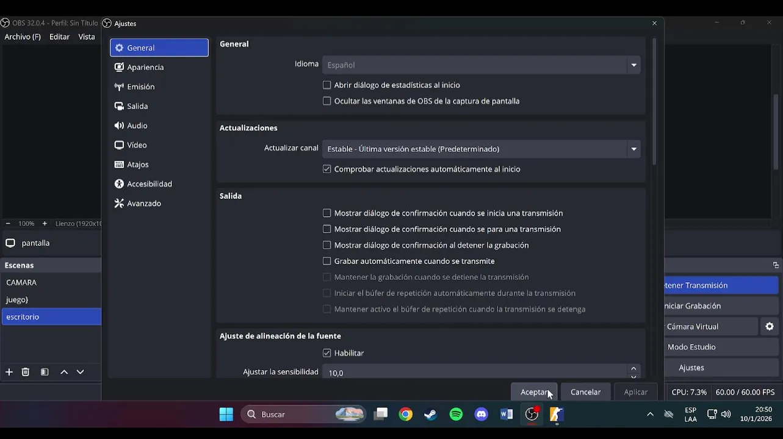Open the Accesibilidad settings category
The image size is (783, 439).
point(159,184)
